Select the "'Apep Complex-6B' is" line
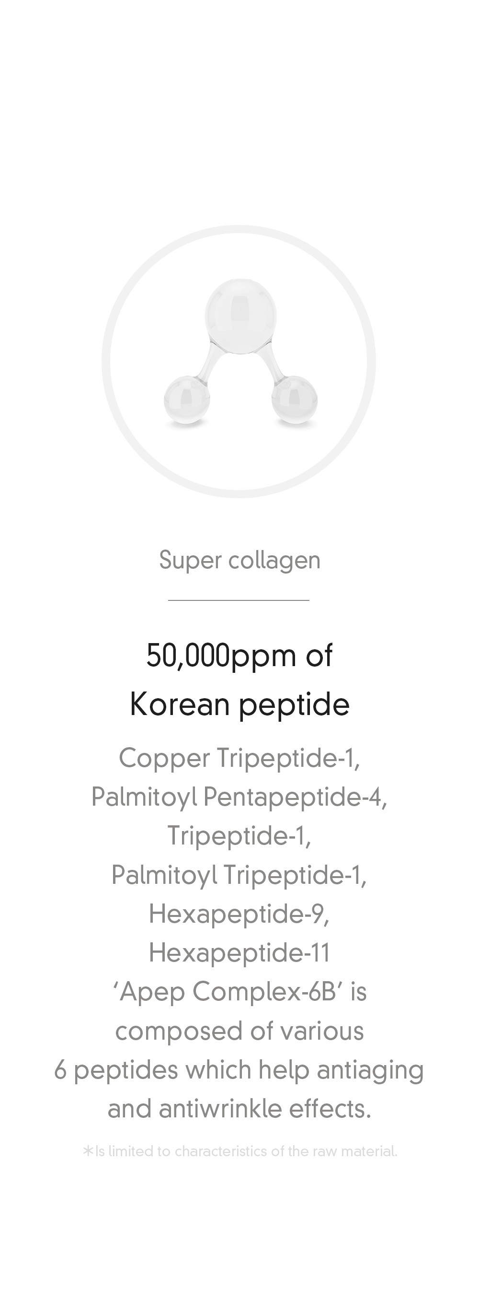The image size is (479, 1302). [240, 992]
